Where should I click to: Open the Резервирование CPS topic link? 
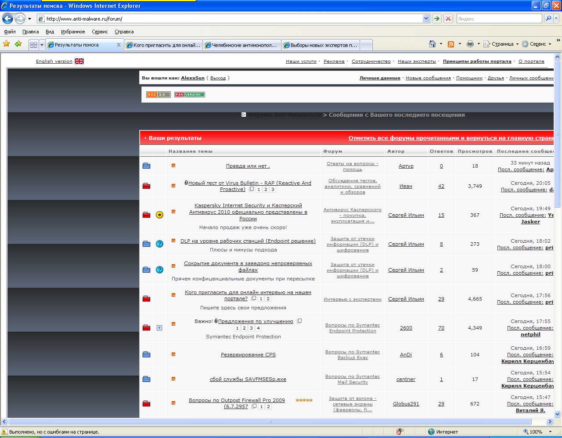pyautogui.click(x=248, y=355)
